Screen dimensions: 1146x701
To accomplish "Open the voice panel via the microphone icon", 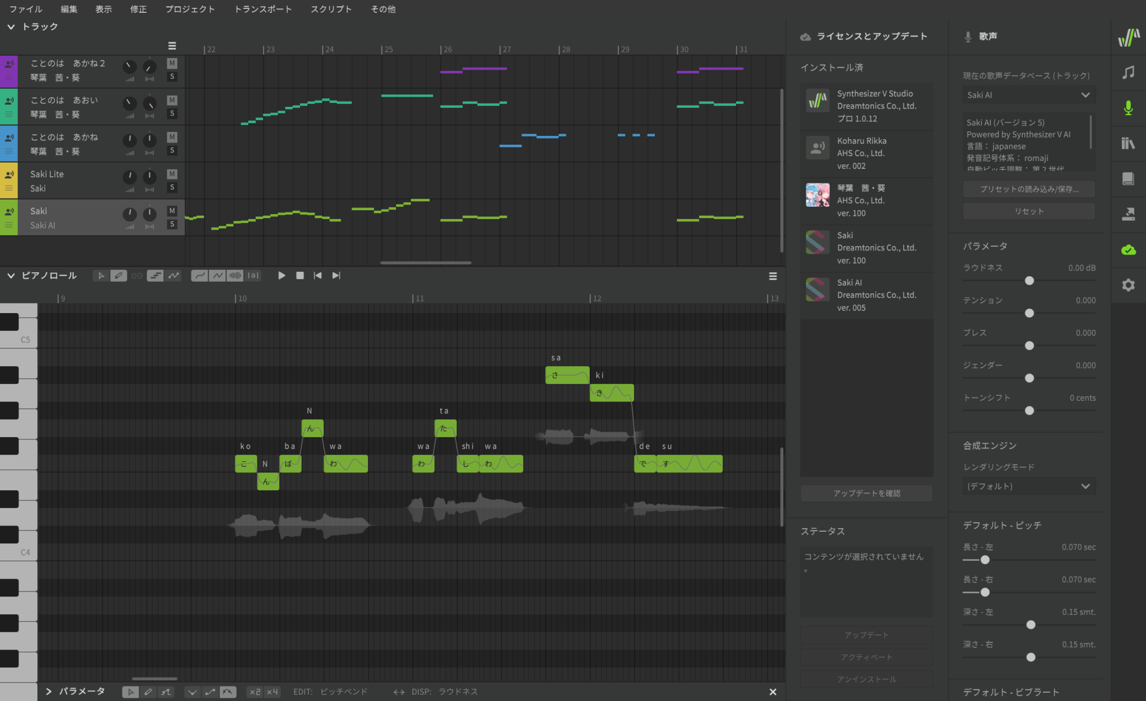I will (1129, 108).
